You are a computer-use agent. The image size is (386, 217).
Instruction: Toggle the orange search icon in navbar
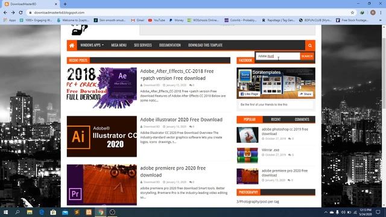tap(310, 46)
